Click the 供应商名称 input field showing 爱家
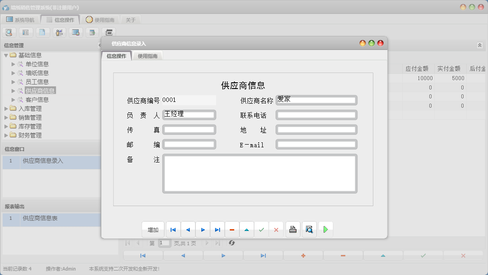The image size is (488, 275). click(x=316, y=99)
